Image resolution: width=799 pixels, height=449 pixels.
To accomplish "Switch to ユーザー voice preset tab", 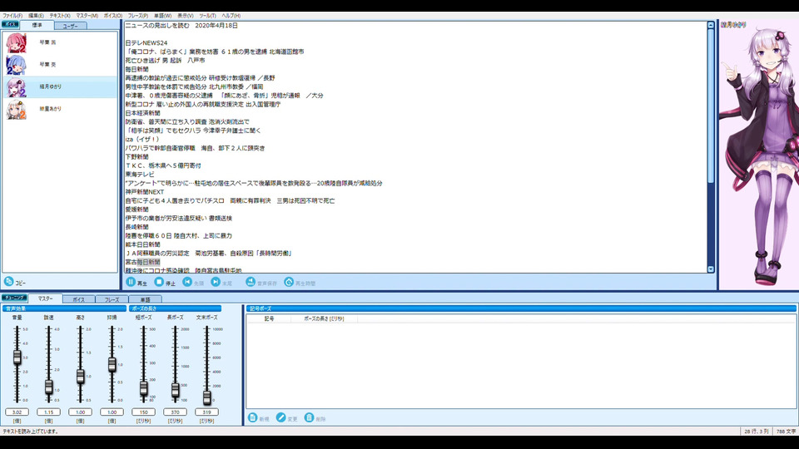I will click(x=70, y=26).
